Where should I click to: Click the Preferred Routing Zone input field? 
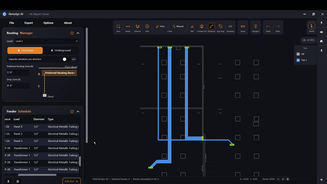click(x=18, y=73)
